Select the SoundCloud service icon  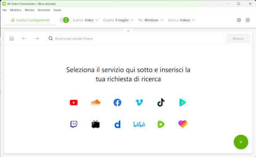96,102
